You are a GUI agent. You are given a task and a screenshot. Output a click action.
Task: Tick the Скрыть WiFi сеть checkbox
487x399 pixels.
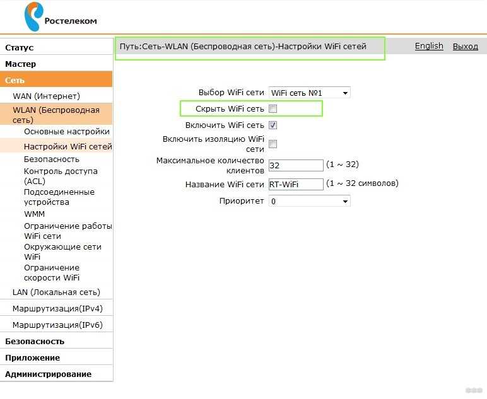[273, 108]
